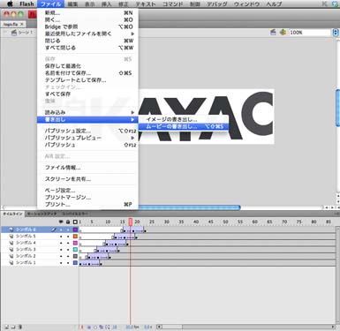Toggle visibility dot of シンボル 5 layer
340x331 pixels.
[61, 237]
